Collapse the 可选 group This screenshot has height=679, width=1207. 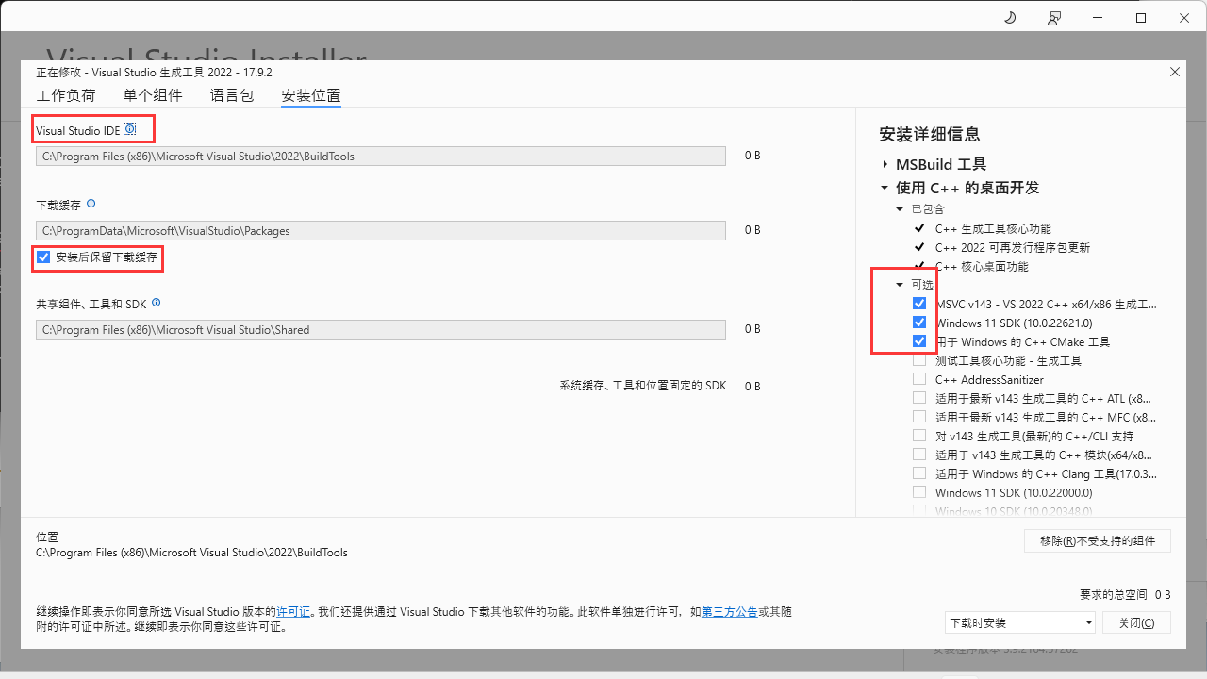900,284
